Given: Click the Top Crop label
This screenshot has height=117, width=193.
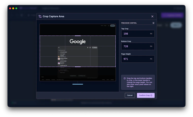Looking at the screenshot, I should pos(125,29).
